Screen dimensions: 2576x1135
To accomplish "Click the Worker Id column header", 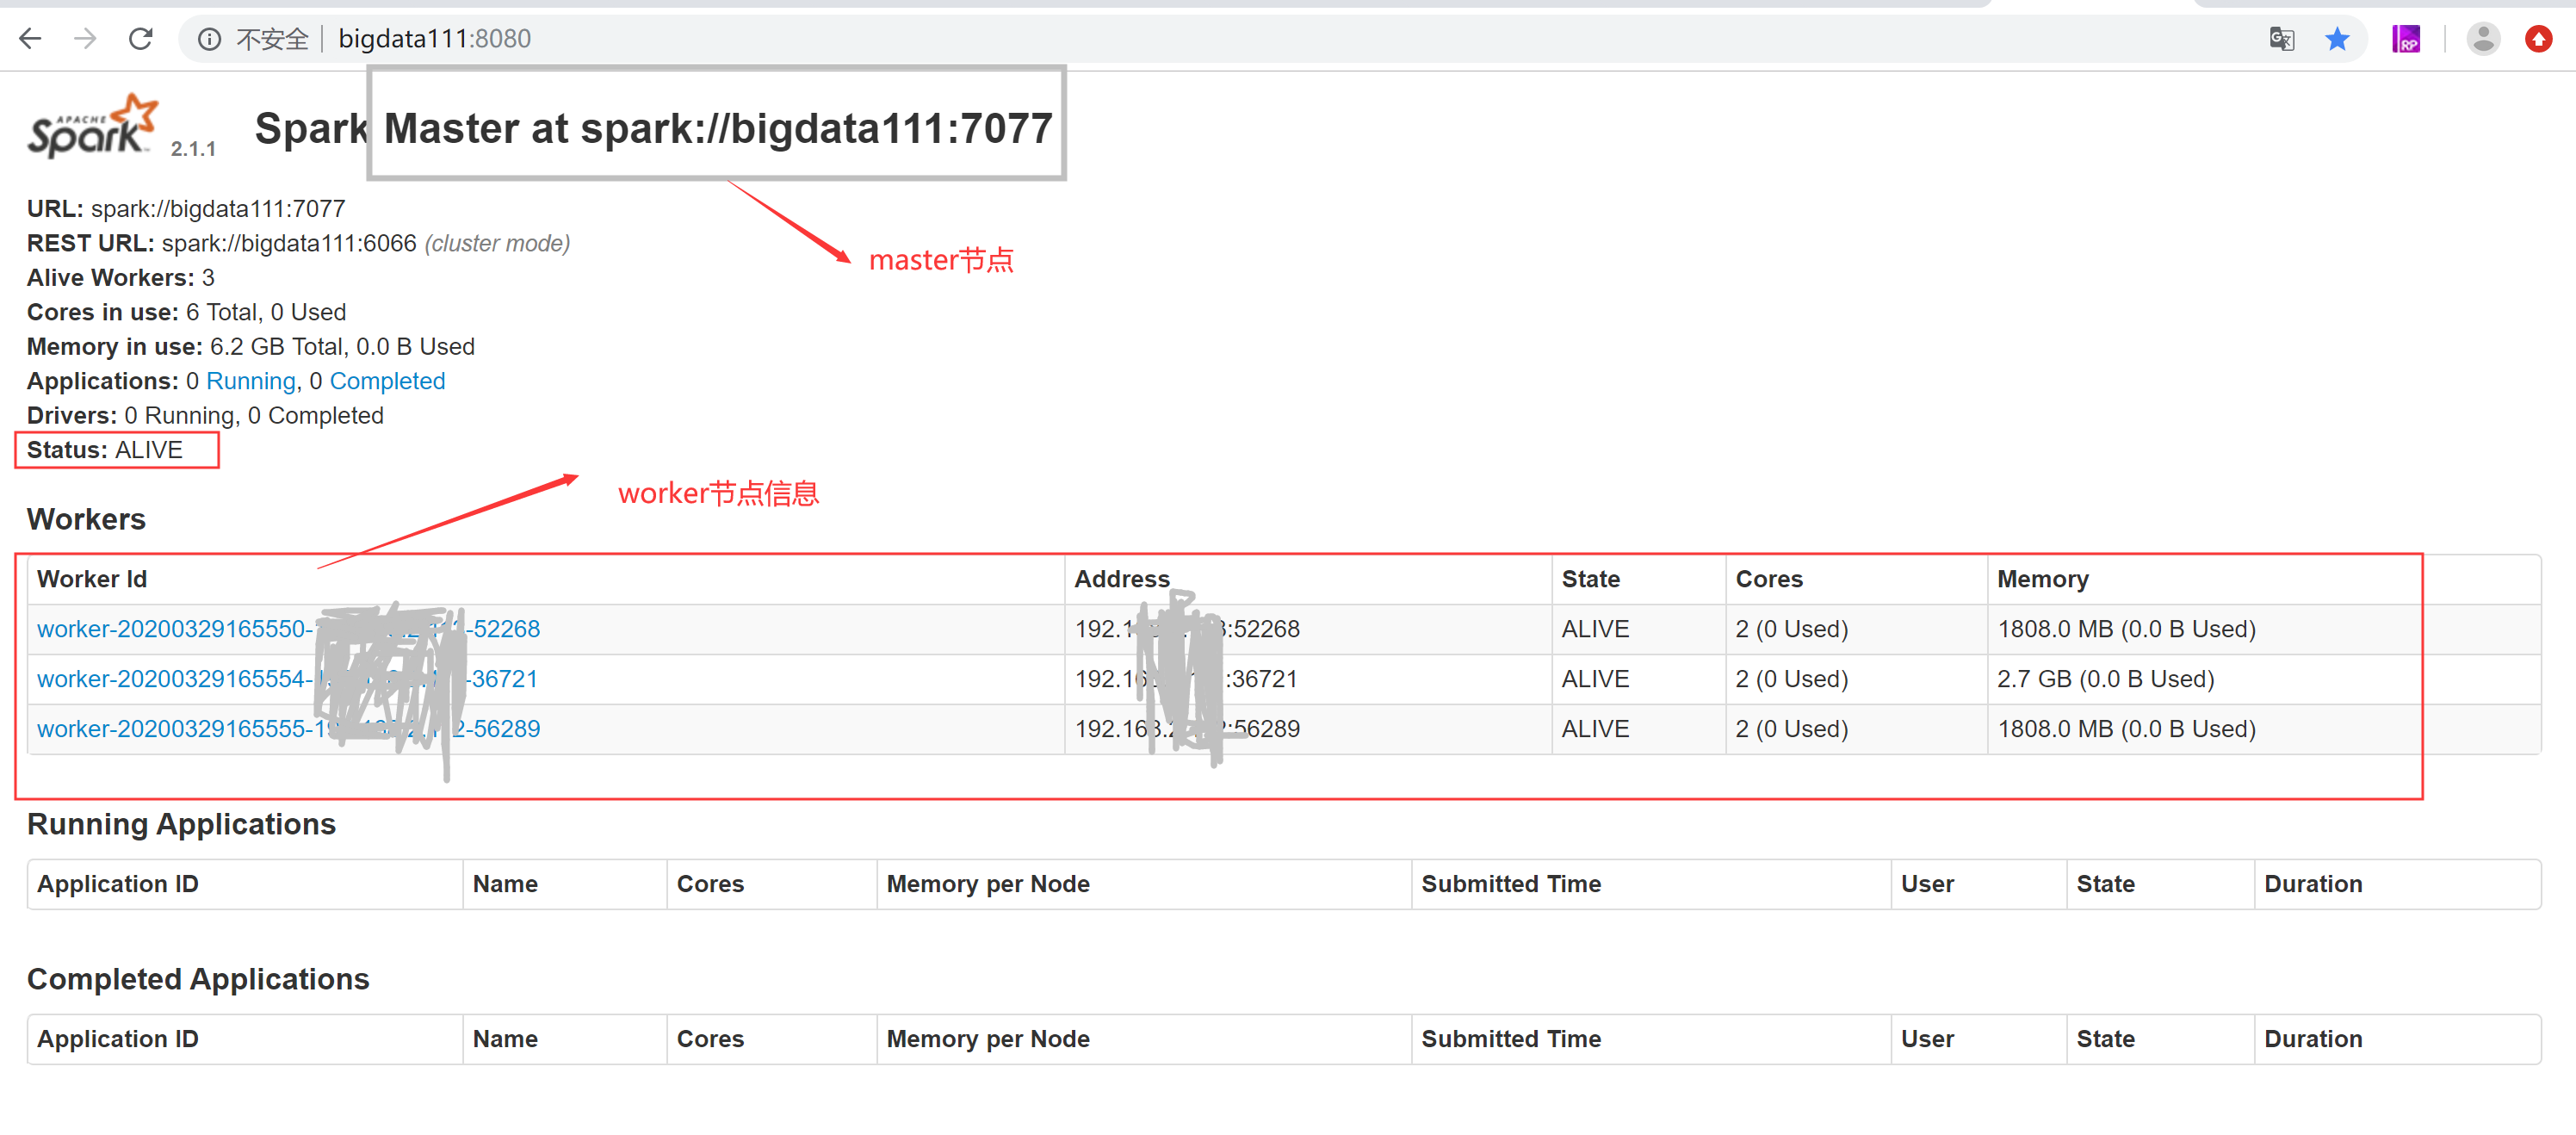I will (92, 579).
